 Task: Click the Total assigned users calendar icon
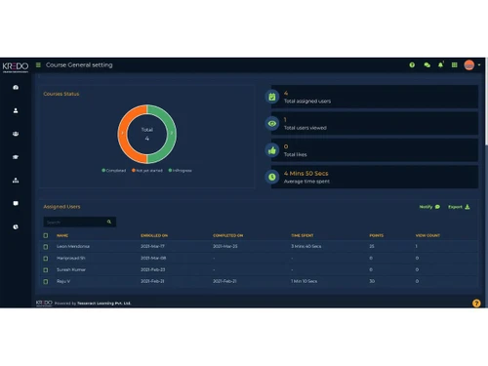click(x=272, y=97)
